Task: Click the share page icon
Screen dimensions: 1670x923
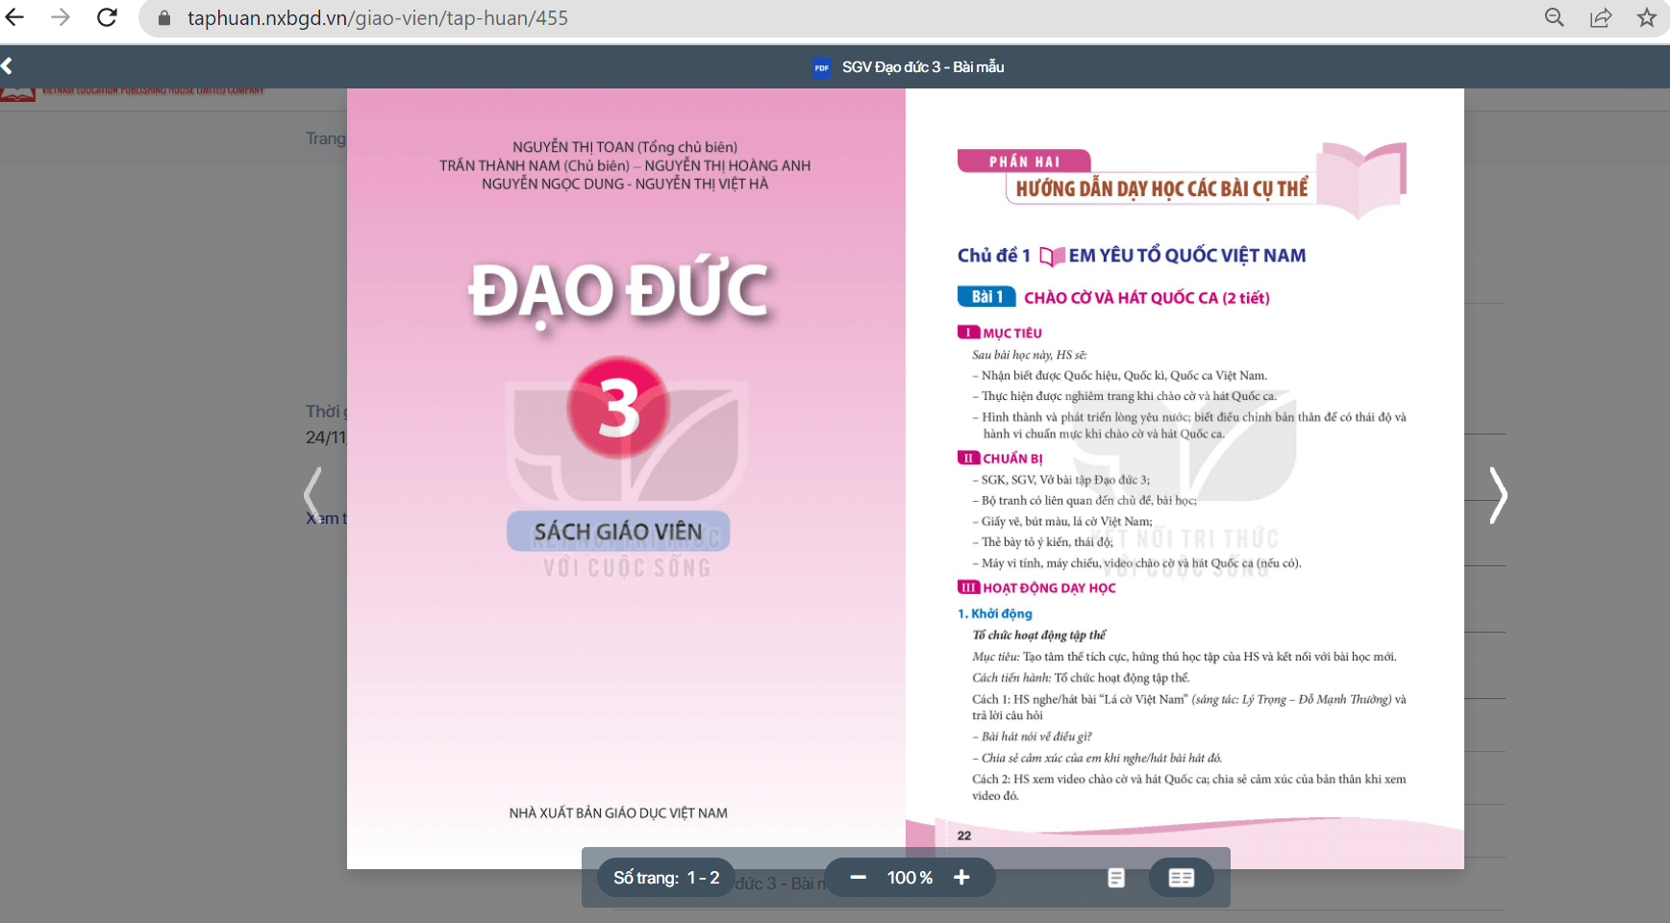Action: (1601, 17)
